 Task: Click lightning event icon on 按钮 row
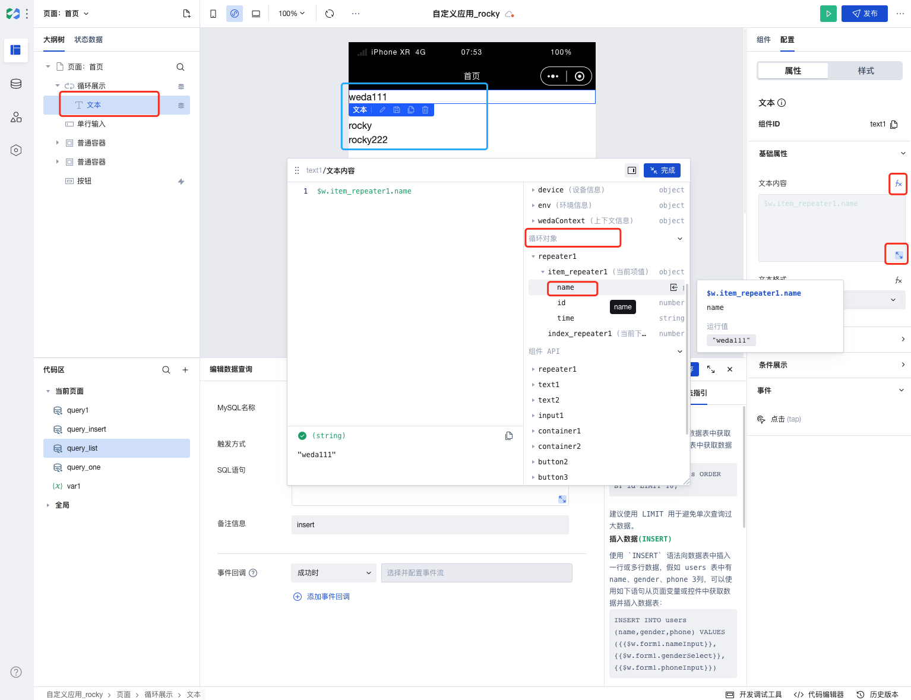(x=181, y=182)
